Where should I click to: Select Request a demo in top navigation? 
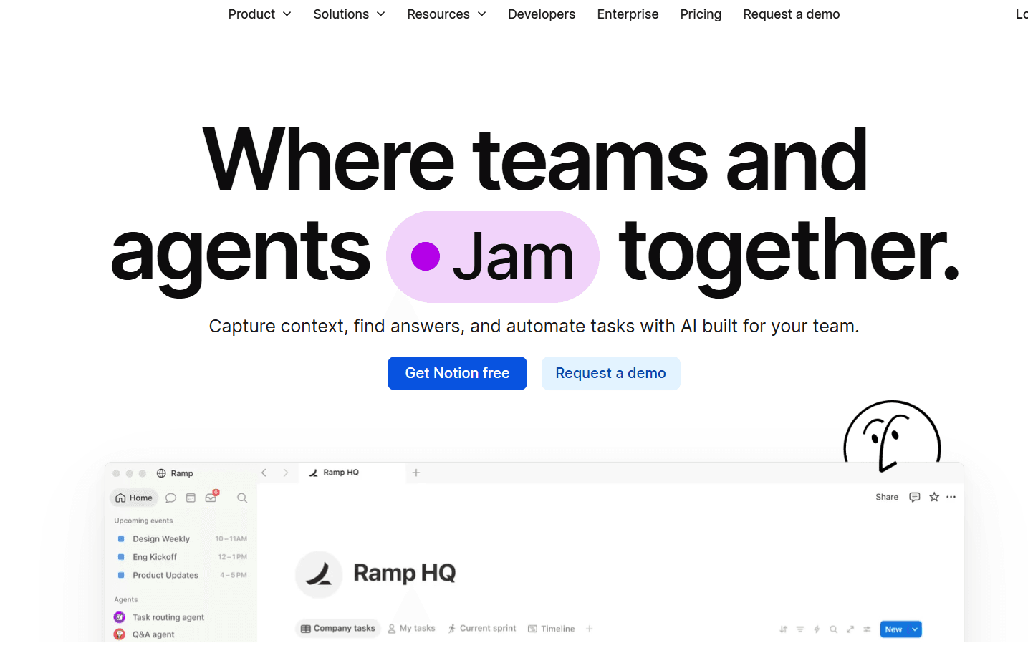click(792, 14)
